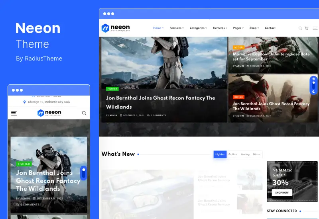Select the Racing tab in What's New
Screen dimensions: 319x219
click(245, 154)
